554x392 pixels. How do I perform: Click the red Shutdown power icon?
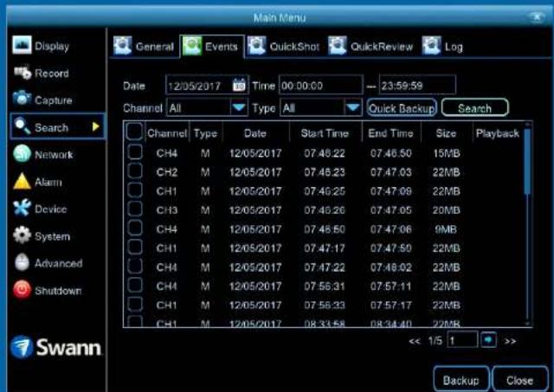point(22,290)
